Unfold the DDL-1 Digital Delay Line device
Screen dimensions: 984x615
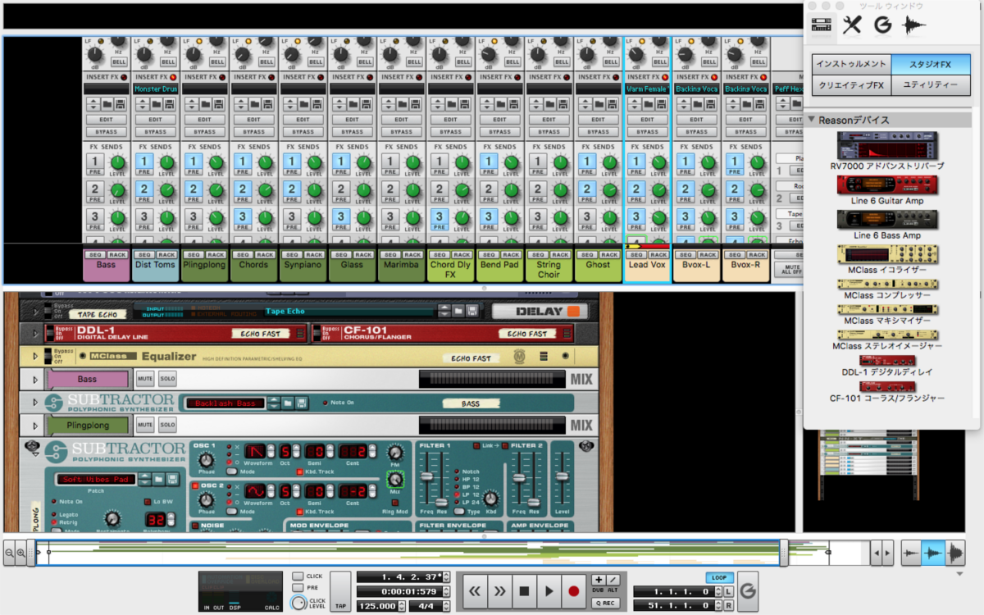tap(34, 334)
